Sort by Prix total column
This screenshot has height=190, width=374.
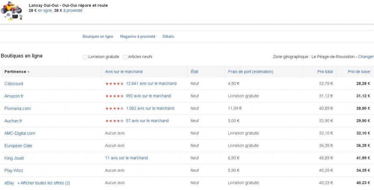tap(325, 72)
